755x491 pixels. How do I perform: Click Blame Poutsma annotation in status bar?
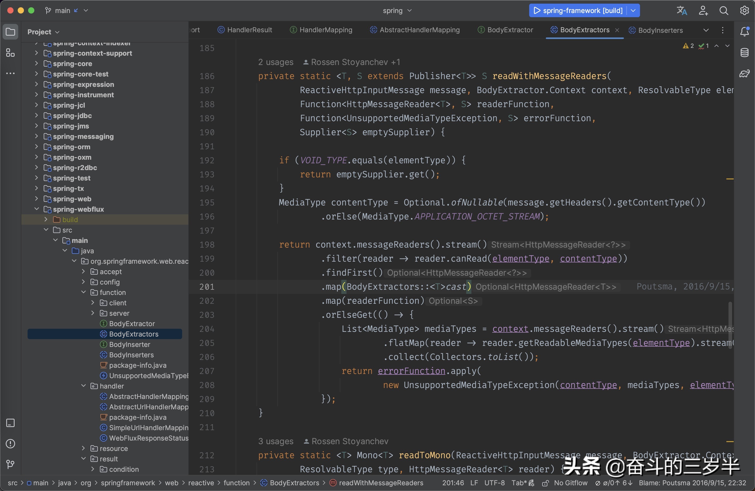692,483
